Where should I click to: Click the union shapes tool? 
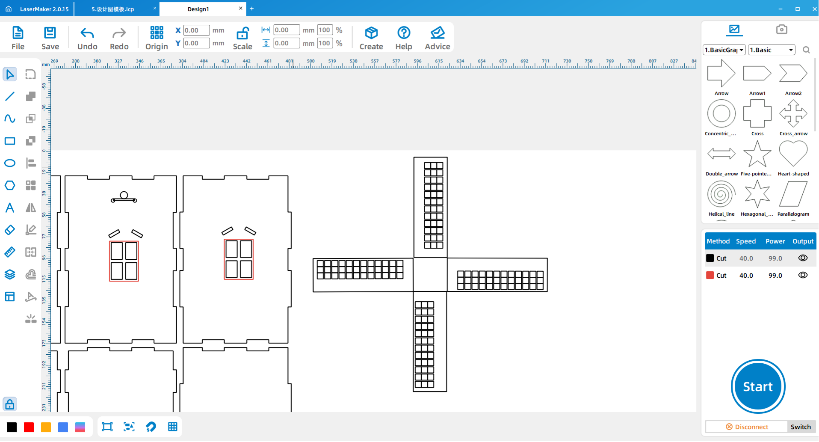pyautogui.click(x=30, y=96)
